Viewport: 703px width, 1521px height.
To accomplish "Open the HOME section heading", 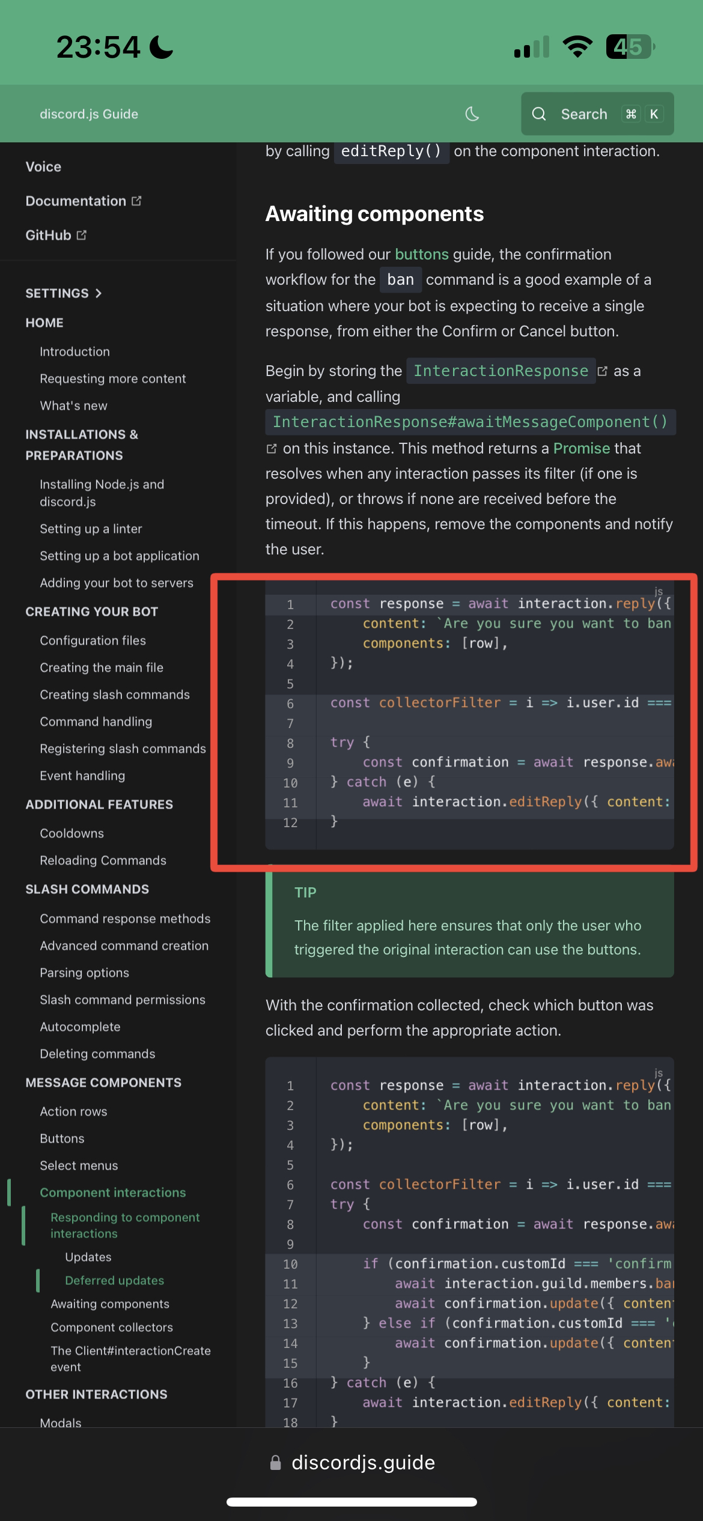I will (44, 323).
